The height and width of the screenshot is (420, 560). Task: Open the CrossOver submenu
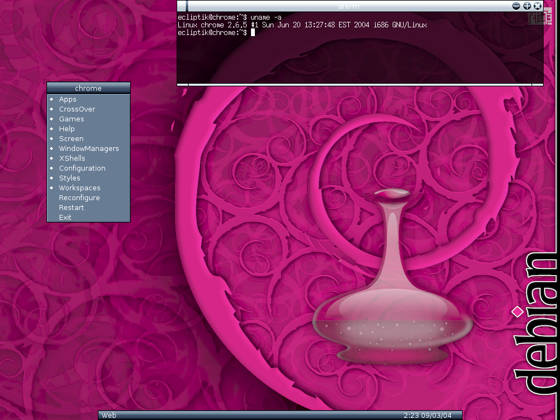pyautogui.click(x=77, y=109)
